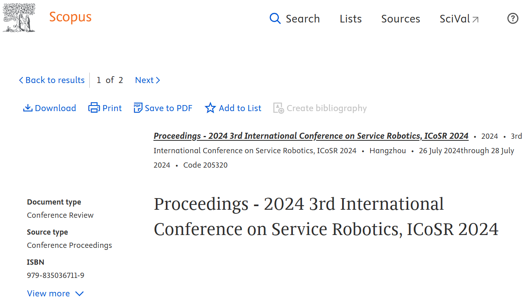Click the Scopus brand name

pyautogui.click(x=70, y=17)
